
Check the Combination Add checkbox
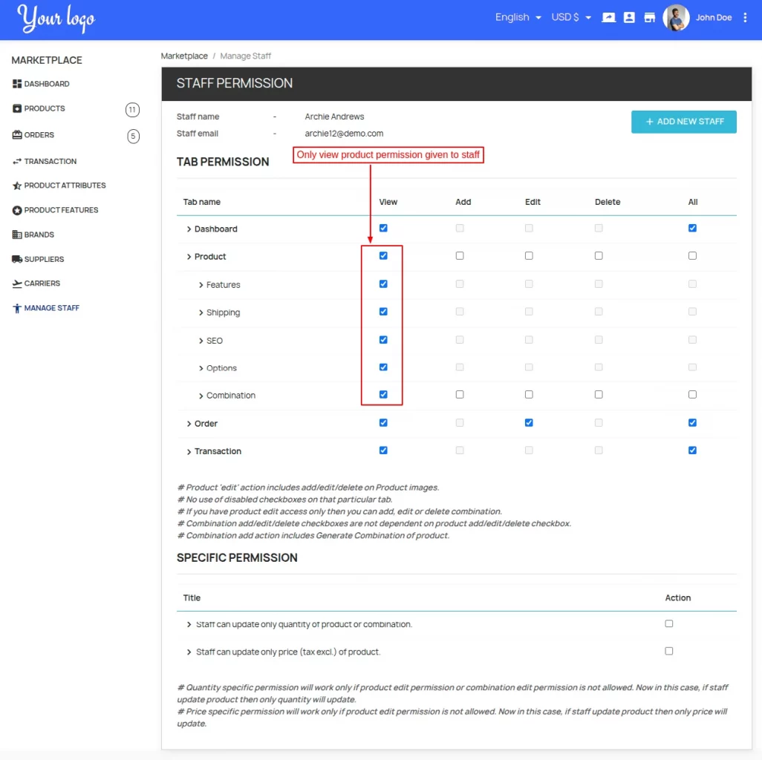tap(460, 394)
